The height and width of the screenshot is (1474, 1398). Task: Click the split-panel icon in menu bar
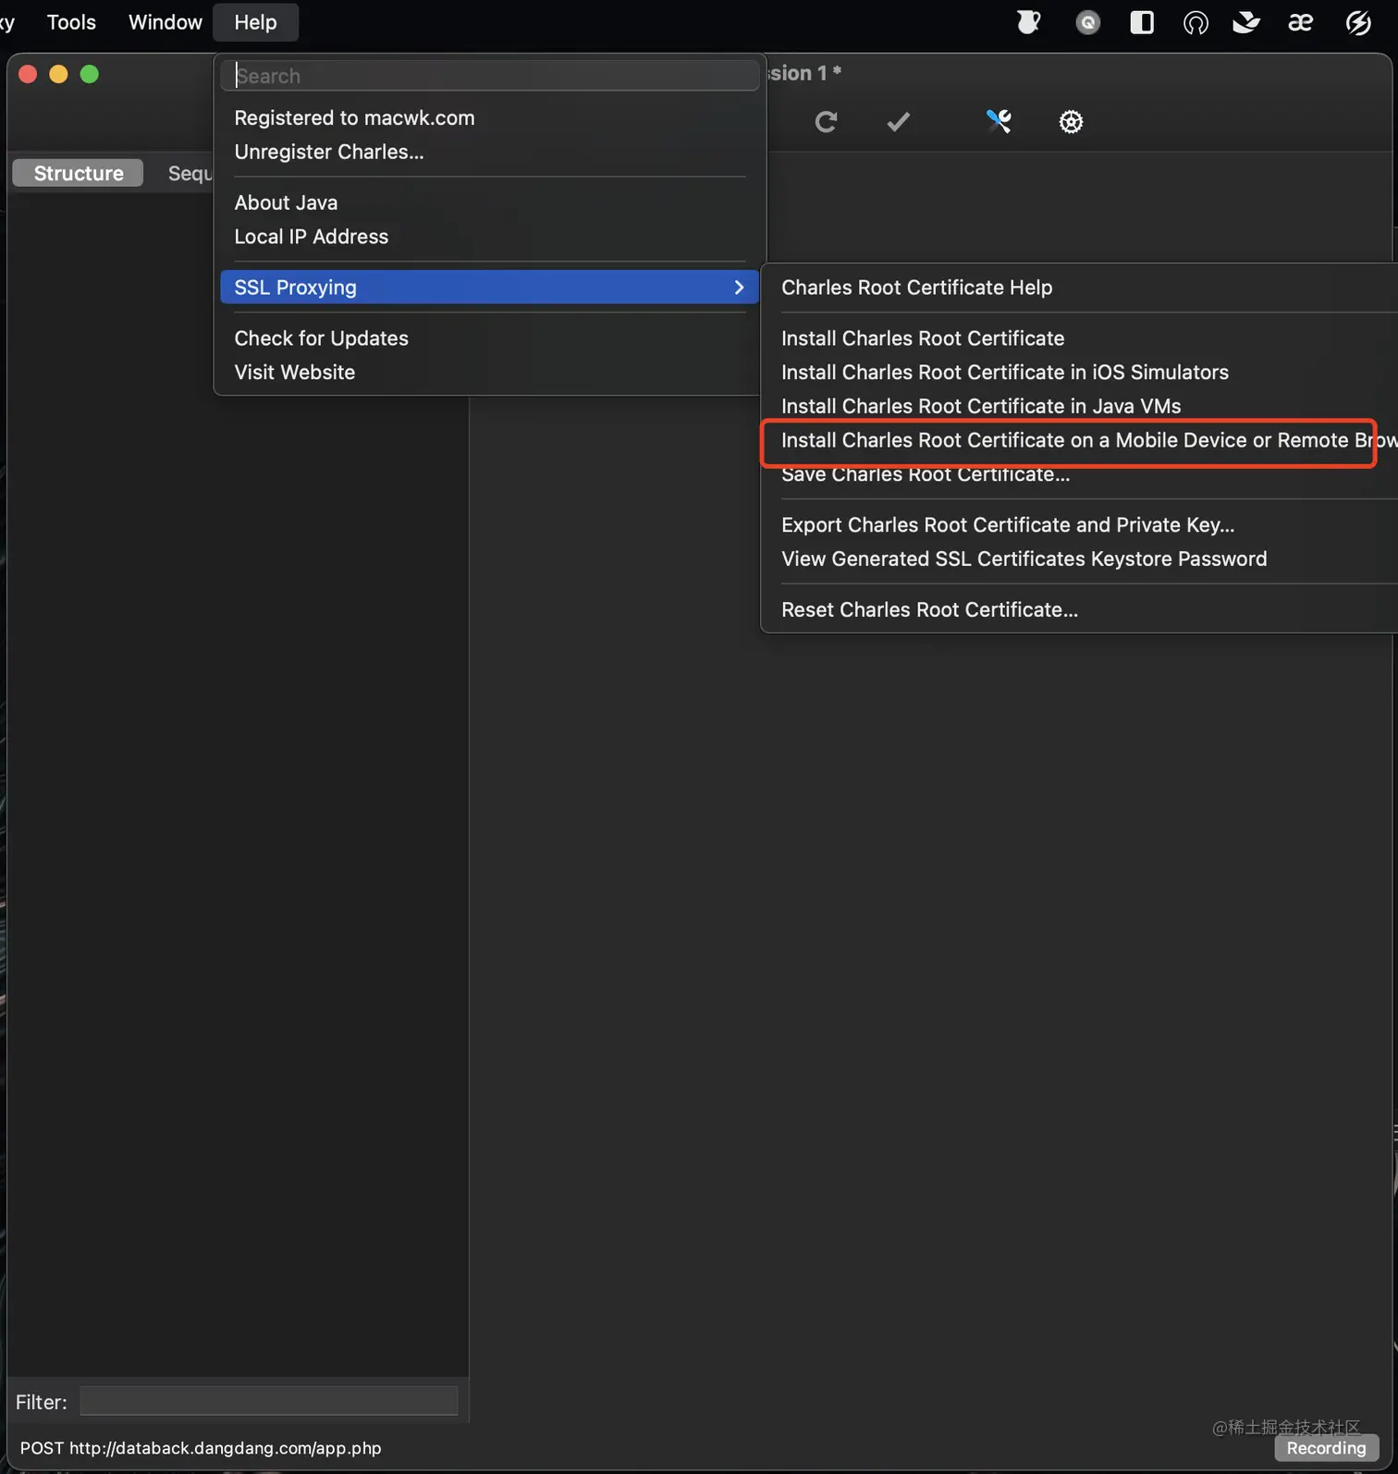(x=1142, y=22)
